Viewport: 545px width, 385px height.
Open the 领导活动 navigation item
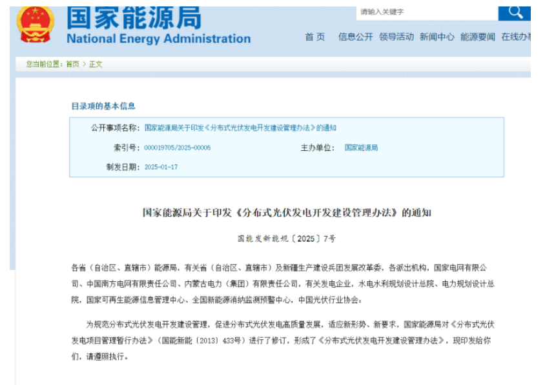[396, 37]
